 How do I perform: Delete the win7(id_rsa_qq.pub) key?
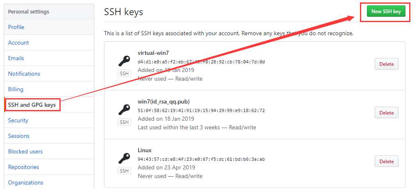click(386, 113)
